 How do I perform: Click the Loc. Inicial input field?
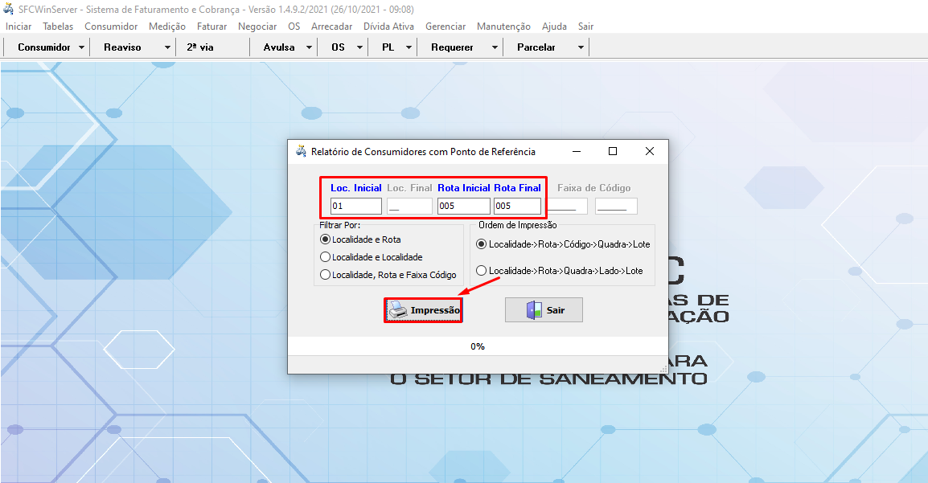click(x=355, y=207)
